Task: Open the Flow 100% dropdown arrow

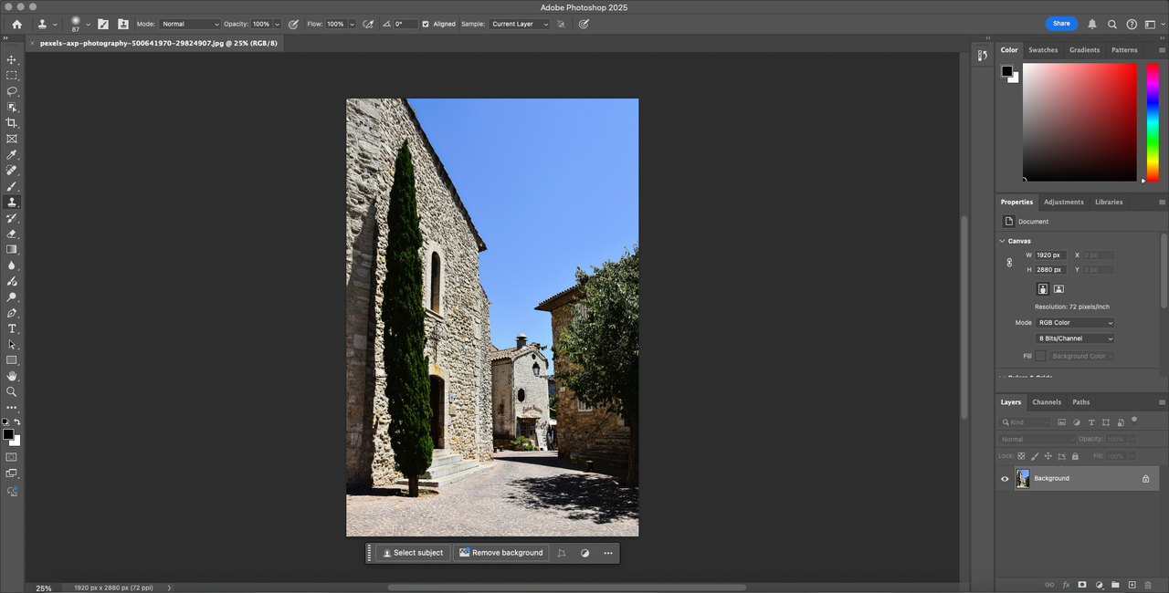Action: (352, 24)
